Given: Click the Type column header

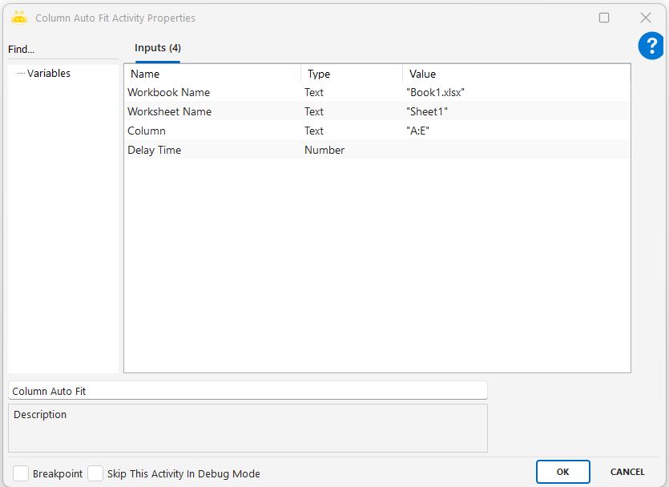Looking at the screenshot, I should click(351, 74).
